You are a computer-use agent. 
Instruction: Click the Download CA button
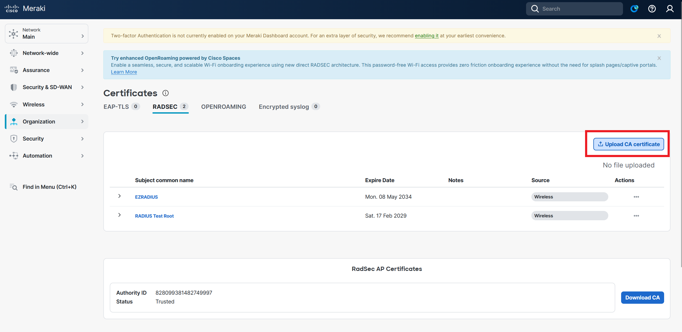point(642,298)
